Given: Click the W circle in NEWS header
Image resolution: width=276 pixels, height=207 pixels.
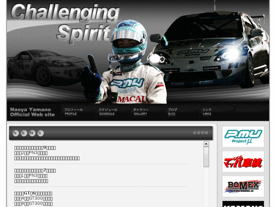Looking at the screenshot, I should point(32,133).
